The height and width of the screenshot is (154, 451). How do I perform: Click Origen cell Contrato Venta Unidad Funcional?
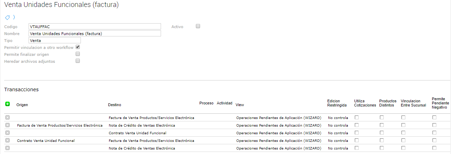[x=46, y=141]
